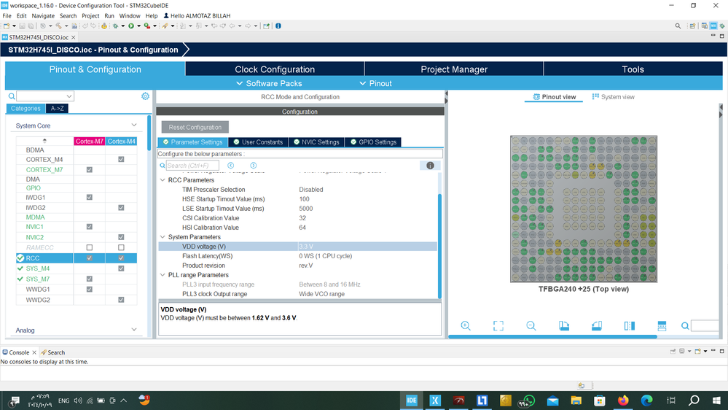The image size is (728, 410).
Task: Select SYS_M7 in the System Core list
Action: 38,279
